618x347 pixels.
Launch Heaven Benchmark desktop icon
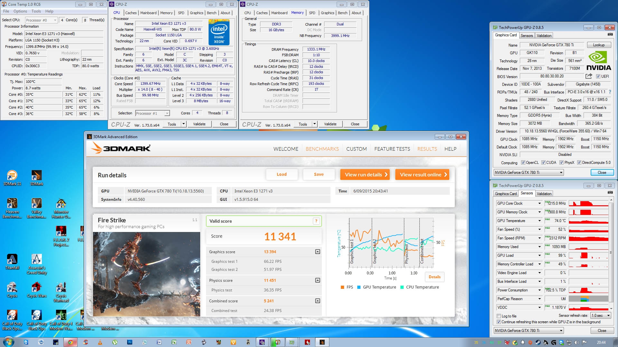(x=12, y=208)
